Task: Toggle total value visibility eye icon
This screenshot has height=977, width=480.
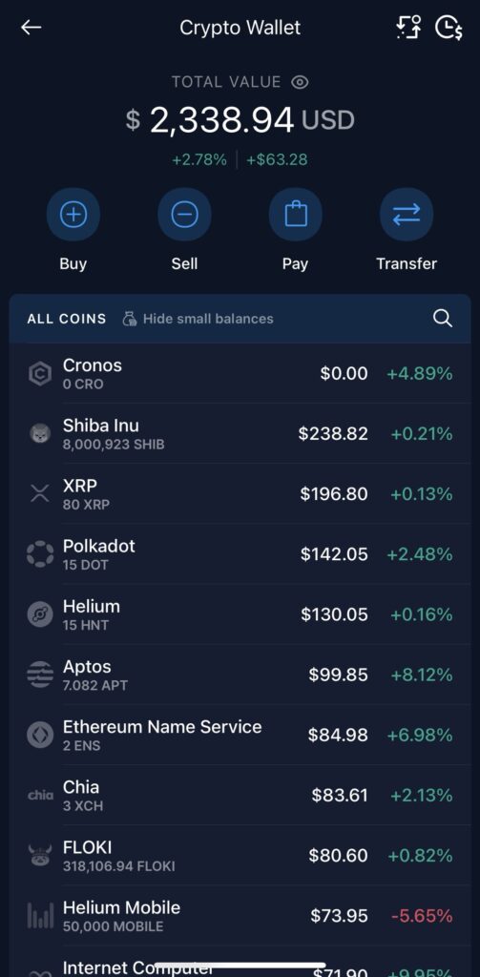Action: pos(300,82)
